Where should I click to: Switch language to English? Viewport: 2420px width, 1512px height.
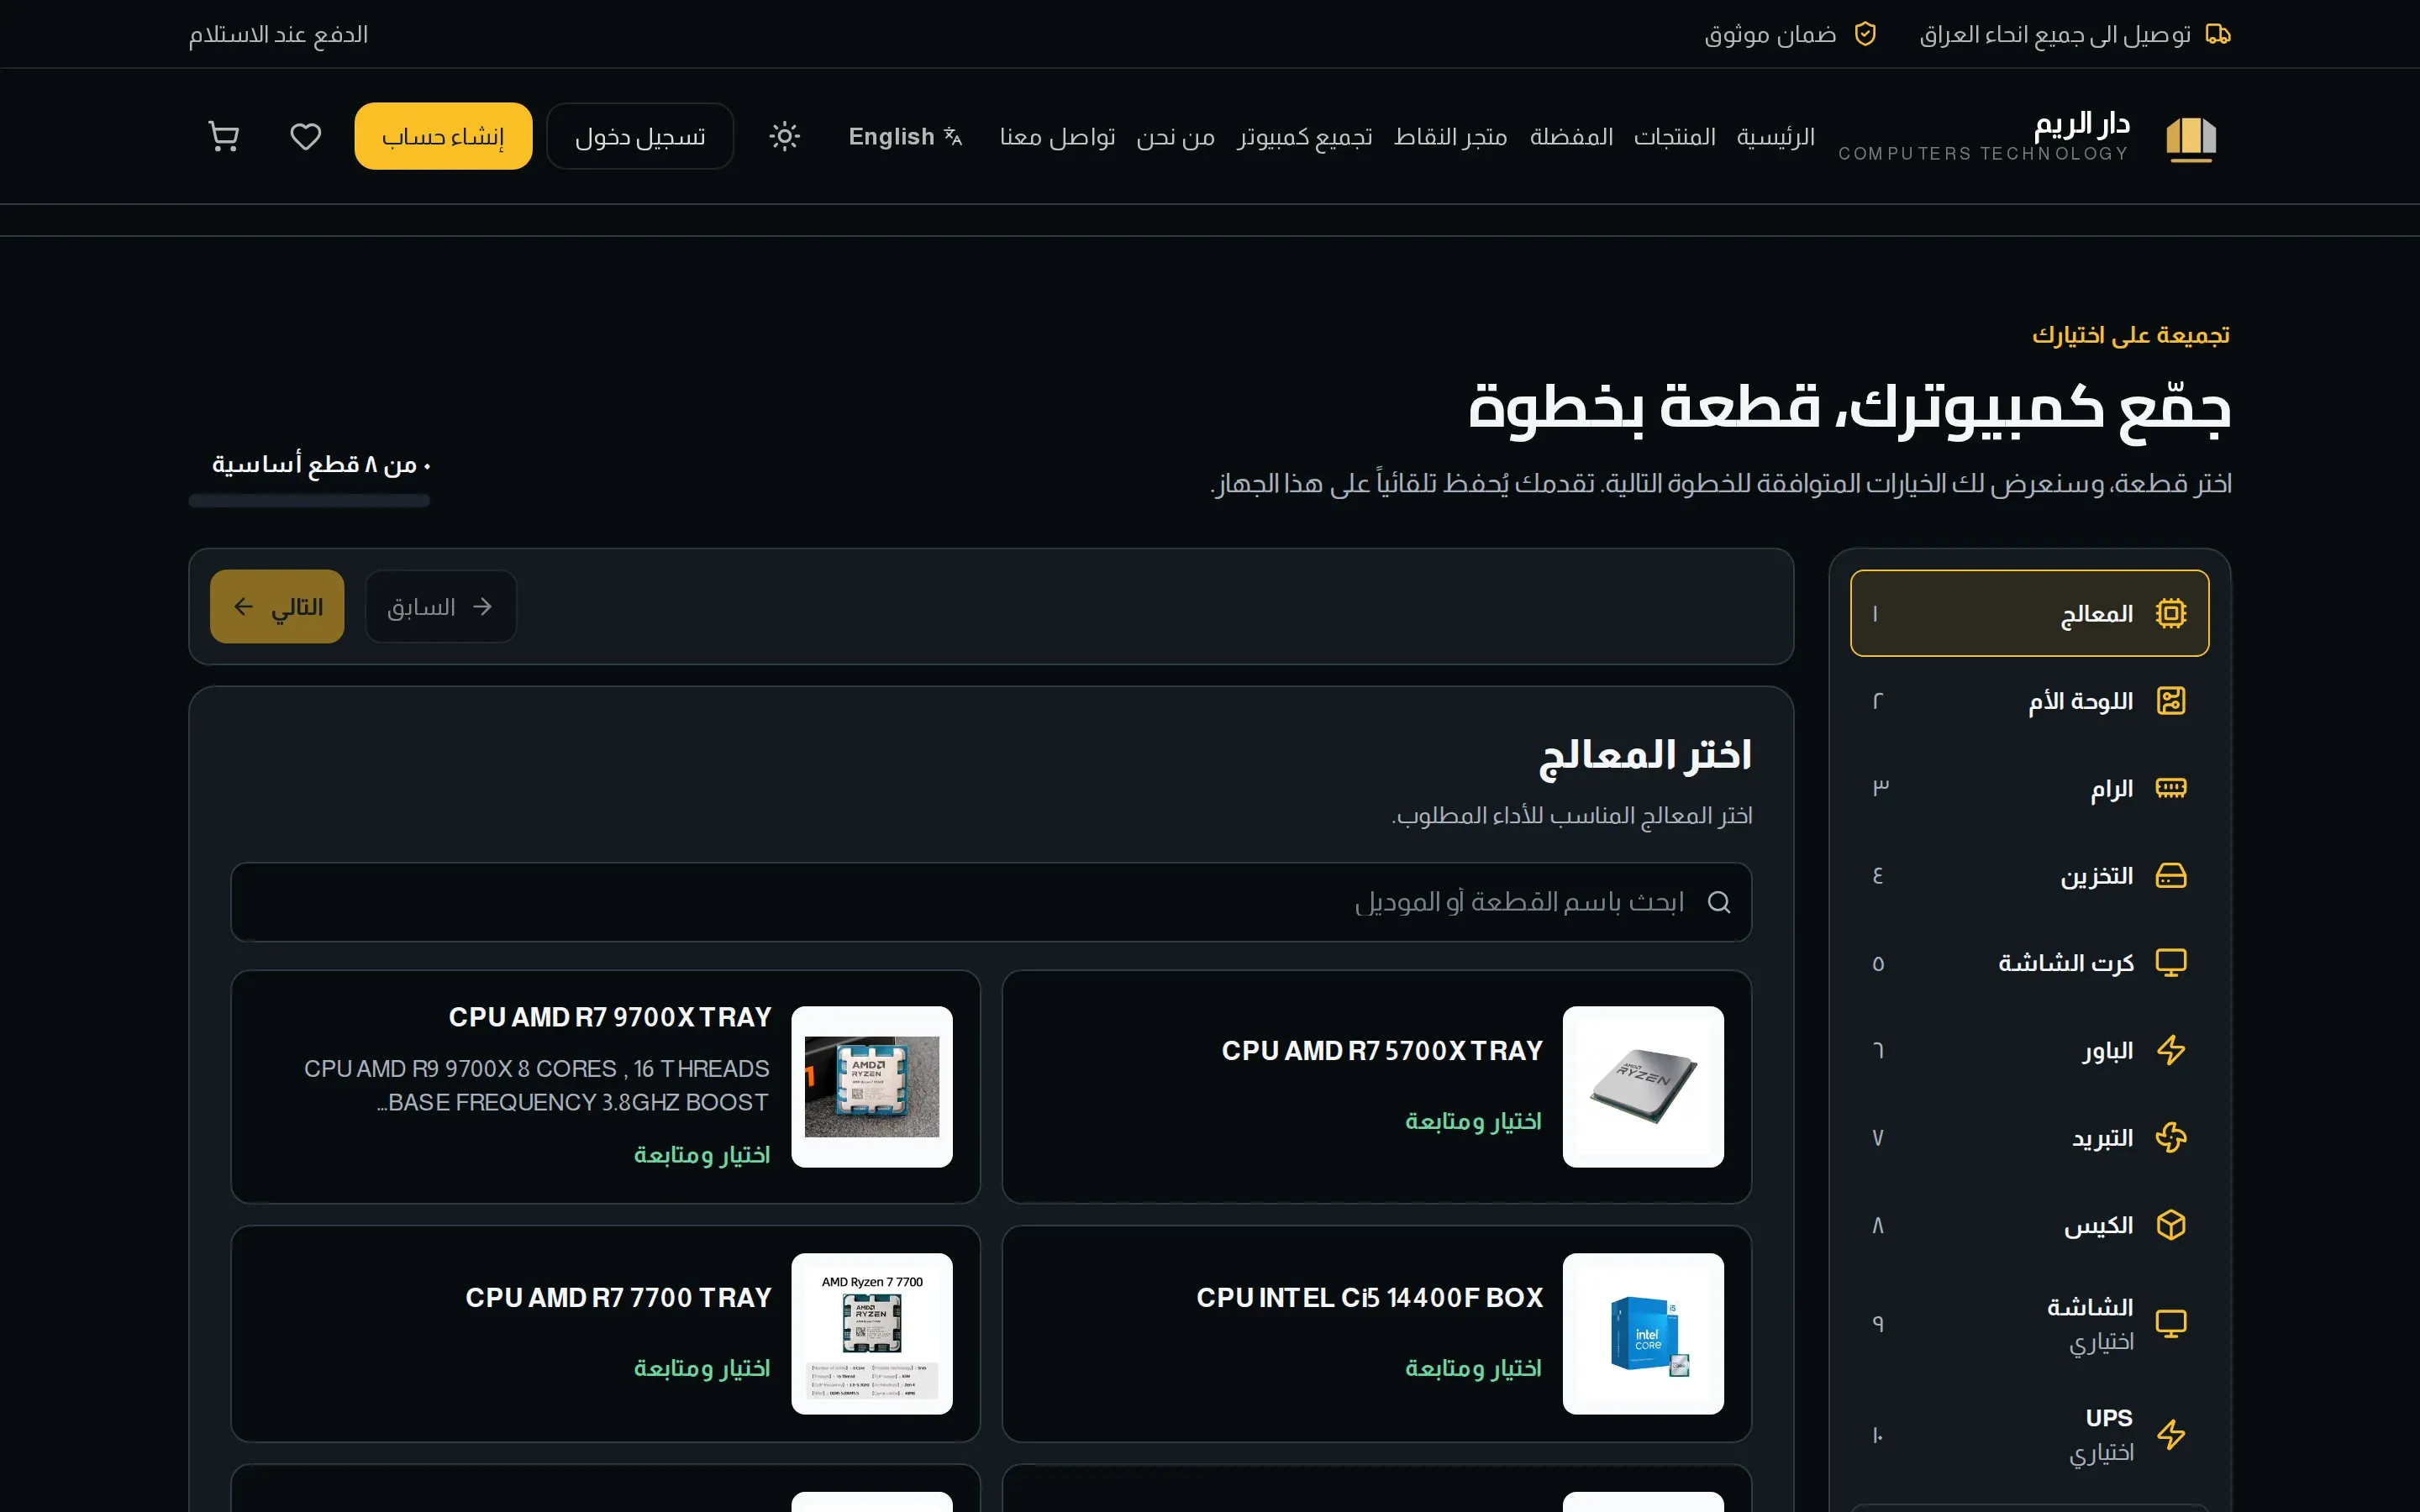(905, 136)
